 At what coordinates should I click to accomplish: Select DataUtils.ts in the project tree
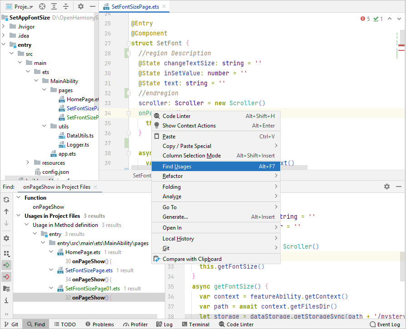point(80,136)
